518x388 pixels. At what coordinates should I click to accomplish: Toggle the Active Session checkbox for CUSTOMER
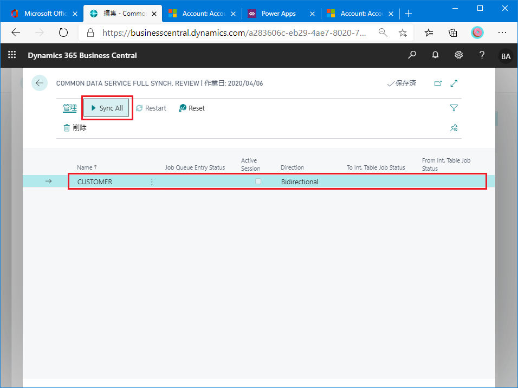tap(258, 182)
